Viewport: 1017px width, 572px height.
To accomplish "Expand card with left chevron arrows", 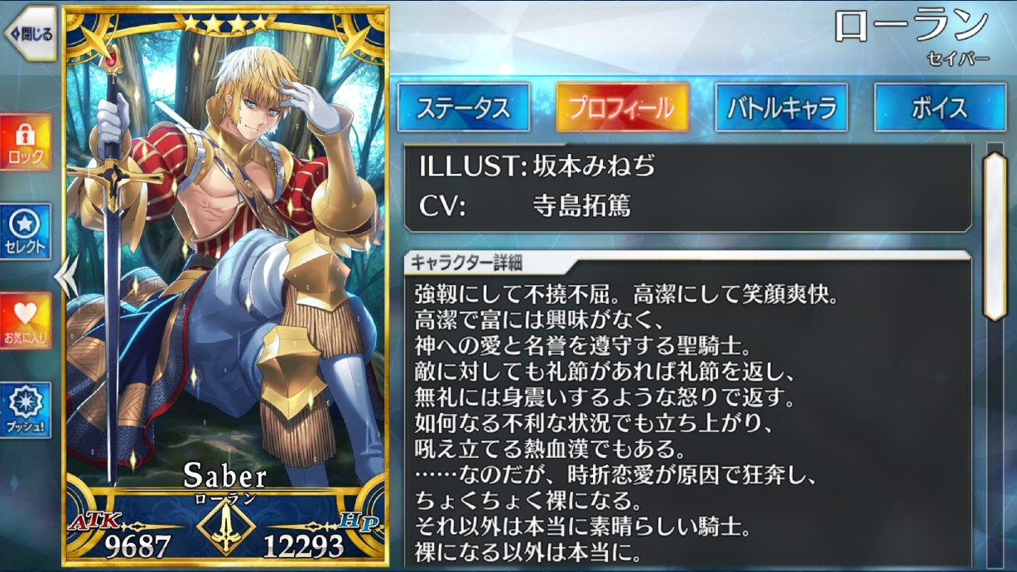I will click(x=67, y=276).
